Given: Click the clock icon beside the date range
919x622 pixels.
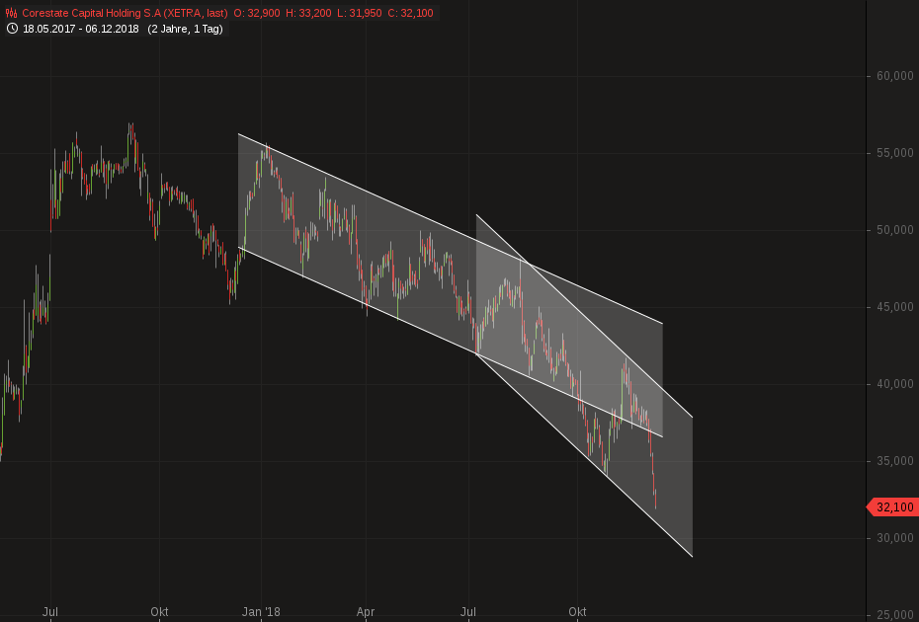Looking at the screenshot, I should [x=11, y=29].
